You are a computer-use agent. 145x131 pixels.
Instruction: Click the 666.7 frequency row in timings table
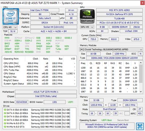point(109,81)
